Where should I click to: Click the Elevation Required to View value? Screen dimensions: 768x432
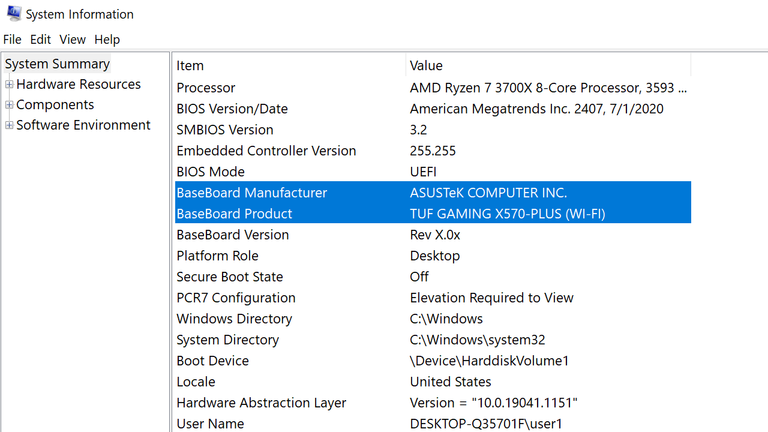(491, 298)
